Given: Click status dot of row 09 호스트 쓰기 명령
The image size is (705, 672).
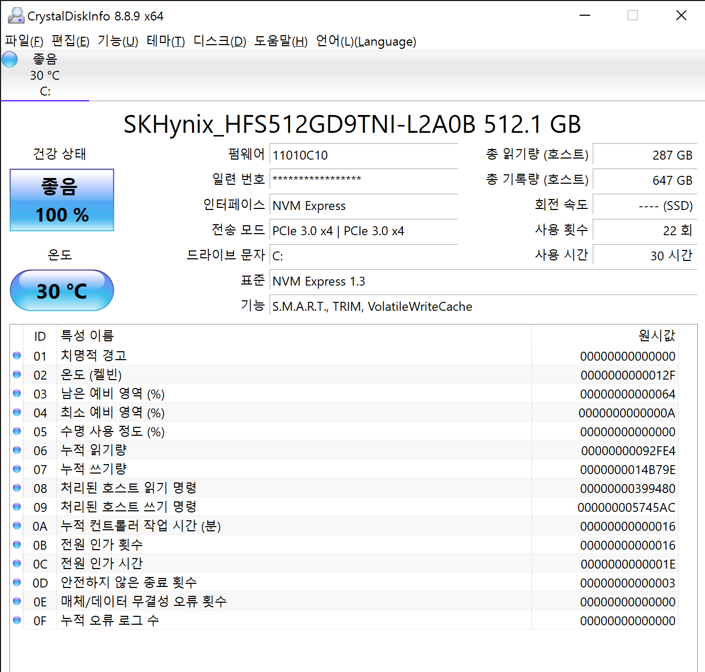Looking at the screenshot, I should coord(17,507).
